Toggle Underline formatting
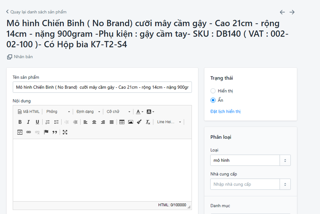 pos(37,122)
